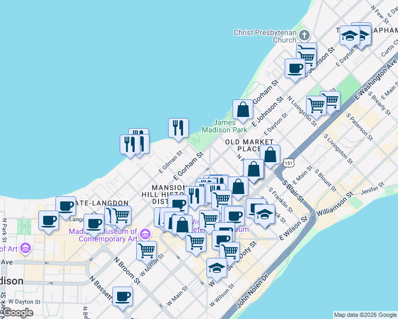Click the front shopping cart marker below Christ Presbyterian Church
Viewport: 398px width, 319px height.
click(x=306, y=59)
